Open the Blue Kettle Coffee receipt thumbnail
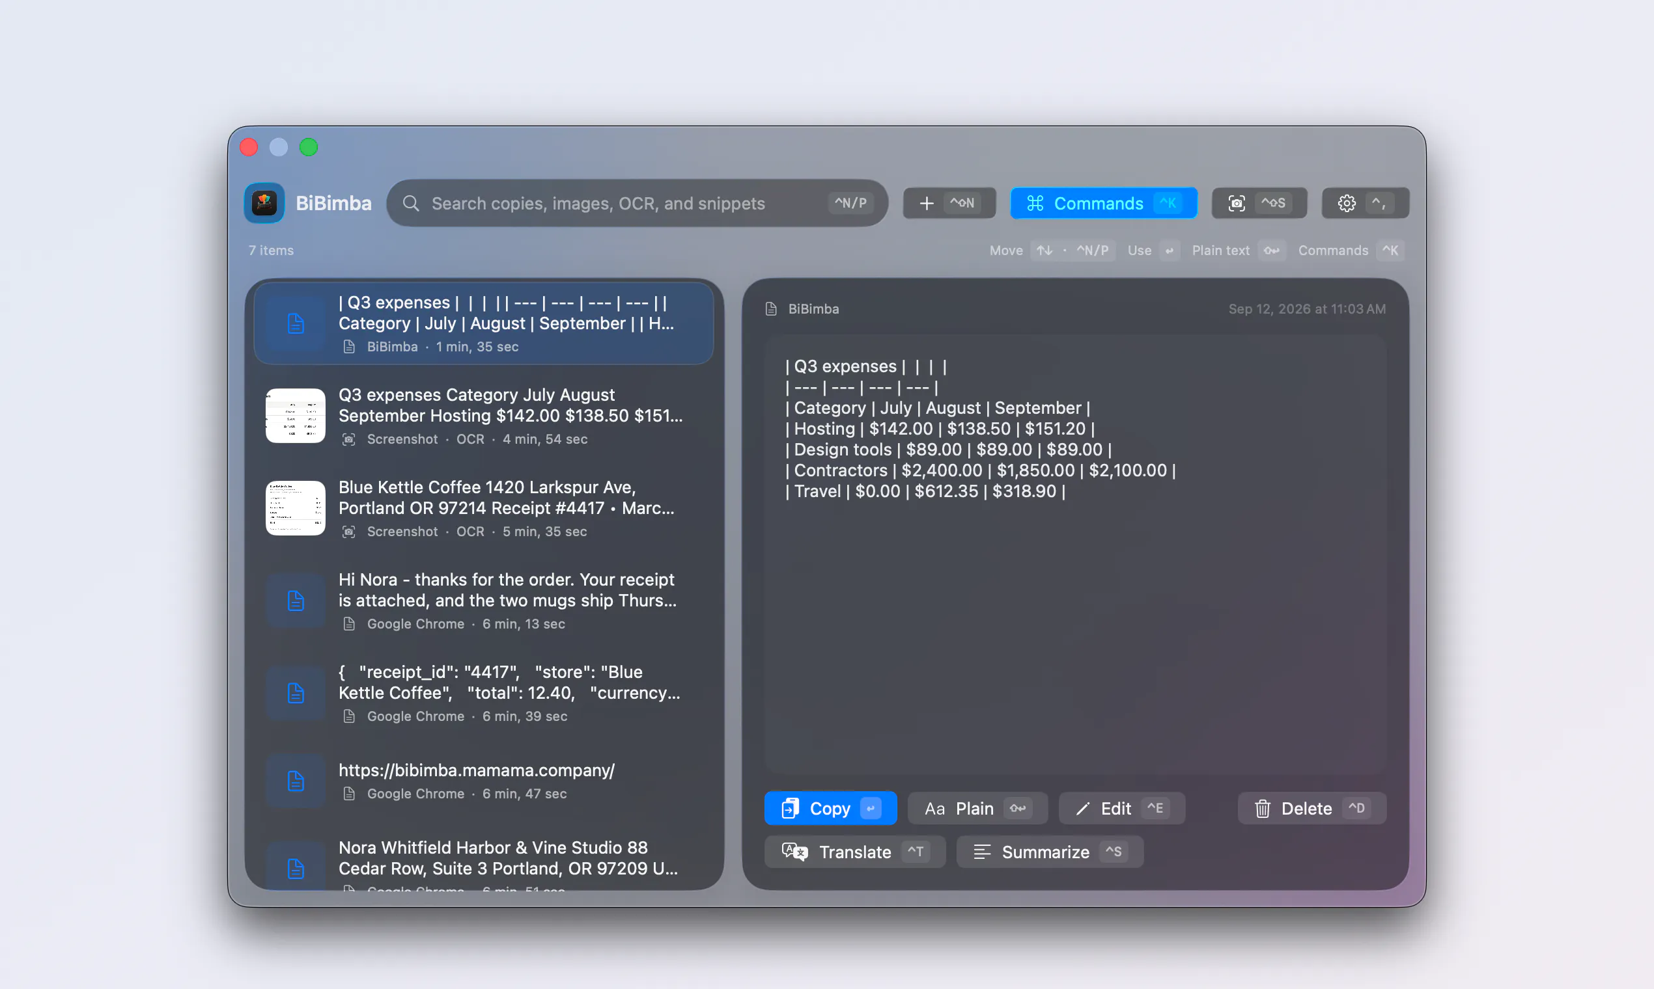 296,508
